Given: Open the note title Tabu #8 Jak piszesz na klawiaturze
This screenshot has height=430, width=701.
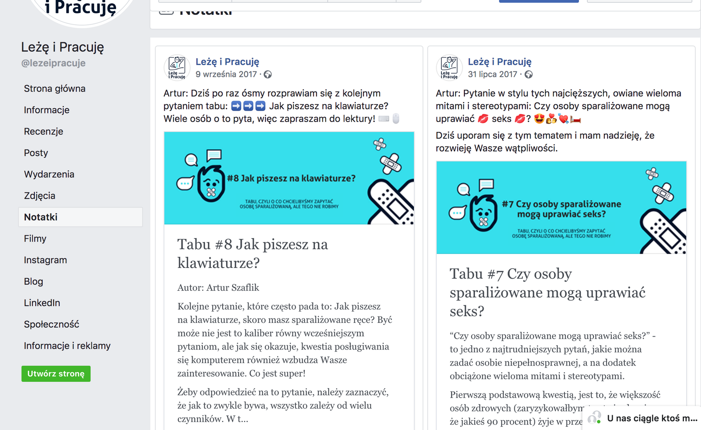Looking at the screenshot, I should point(252,253).
